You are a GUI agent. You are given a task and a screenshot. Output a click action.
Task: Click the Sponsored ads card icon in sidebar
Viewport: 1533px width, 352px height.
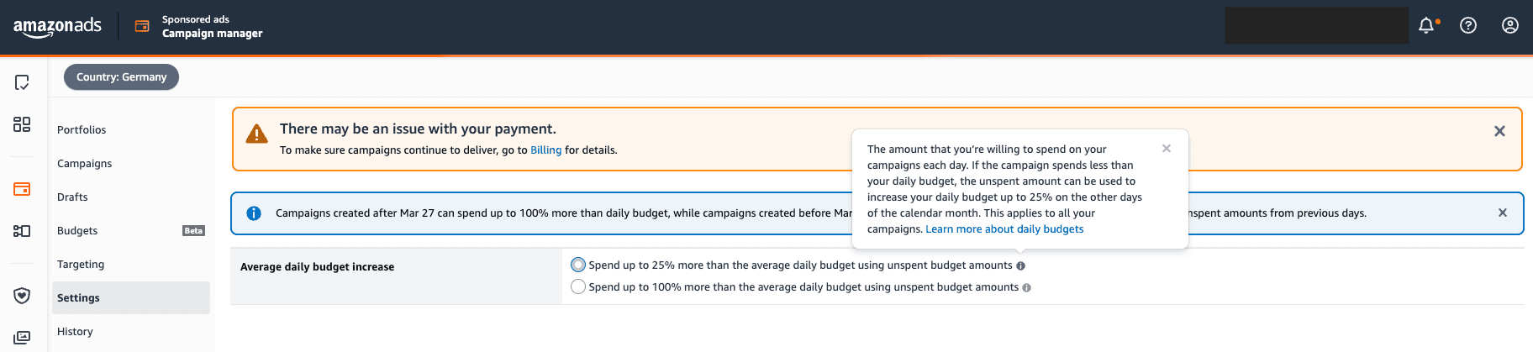tap(22, 189)
